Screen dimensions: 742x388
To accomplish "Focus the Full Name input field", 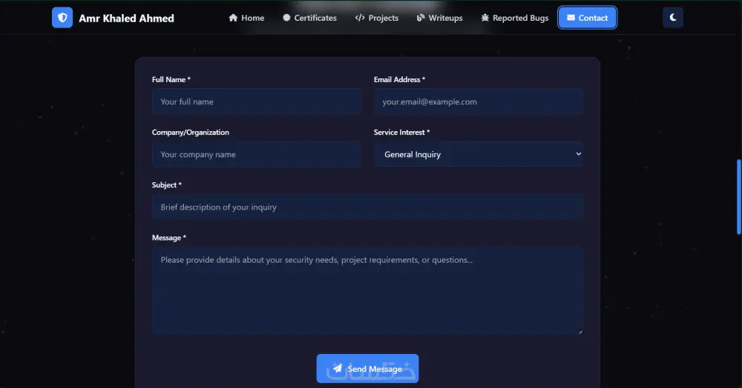I will [257, 101].
